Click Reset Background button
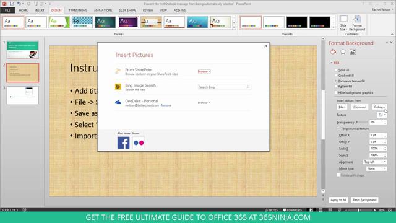The width and height of the screenshot is (396, 223). pos(364,199)
